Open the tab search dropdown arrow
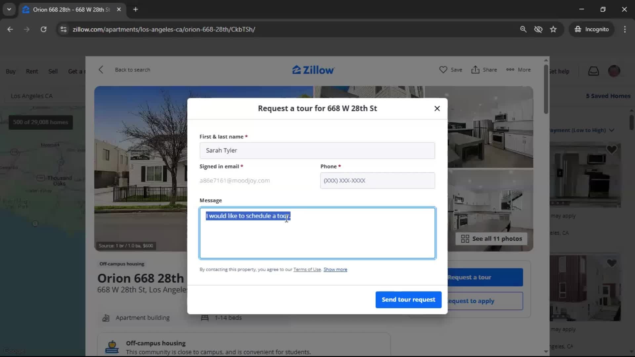The height and width of the screenshot is (357, 635). (9, 9)
